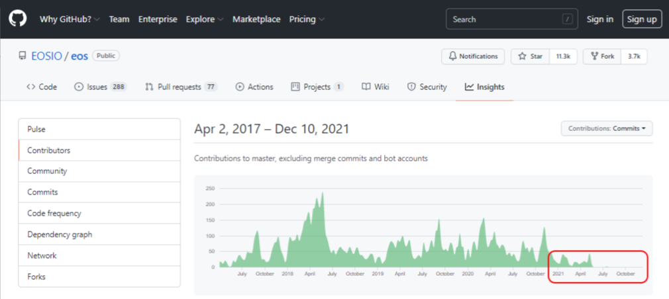
Task: Expand the Explore dropdown in header
Action: tap(204, 19)
